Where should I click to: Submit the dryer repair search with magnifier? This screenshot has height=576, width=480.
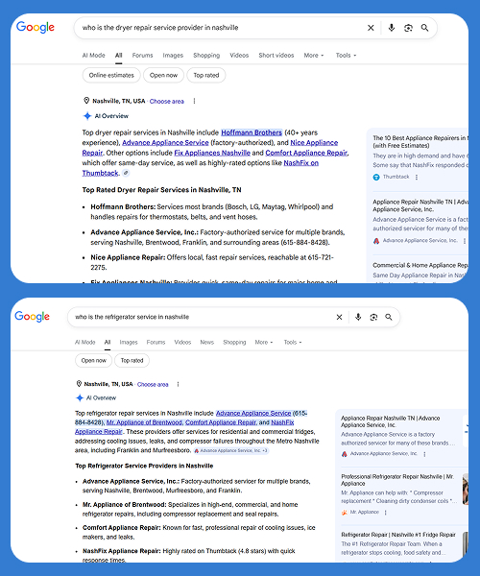coord(425,28)
